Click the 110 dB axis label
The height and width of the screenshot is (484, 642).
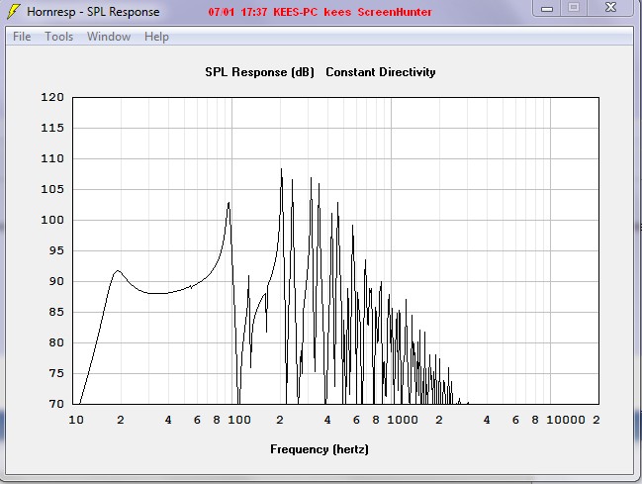point(52,158)
